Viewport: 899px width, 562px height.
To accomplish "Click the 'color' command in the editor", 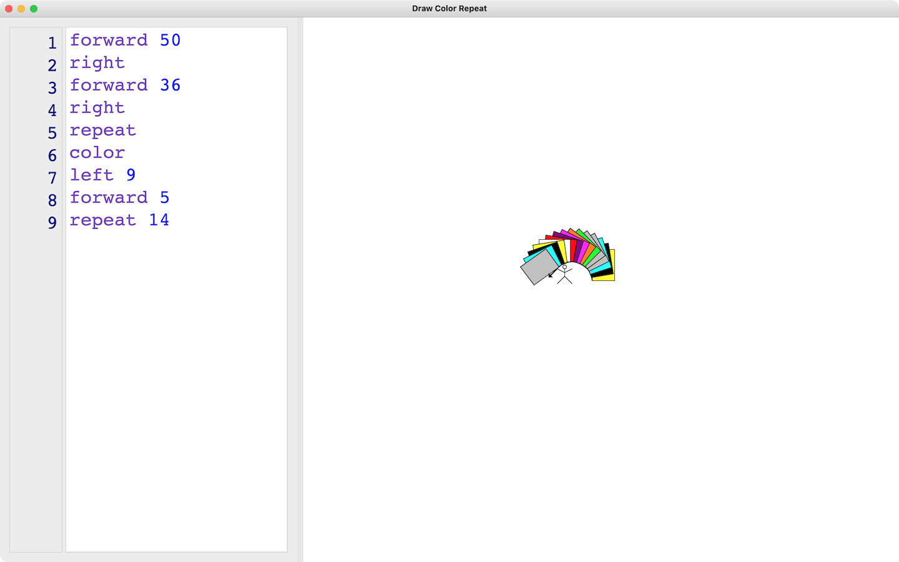I will (x=97, y=153).
